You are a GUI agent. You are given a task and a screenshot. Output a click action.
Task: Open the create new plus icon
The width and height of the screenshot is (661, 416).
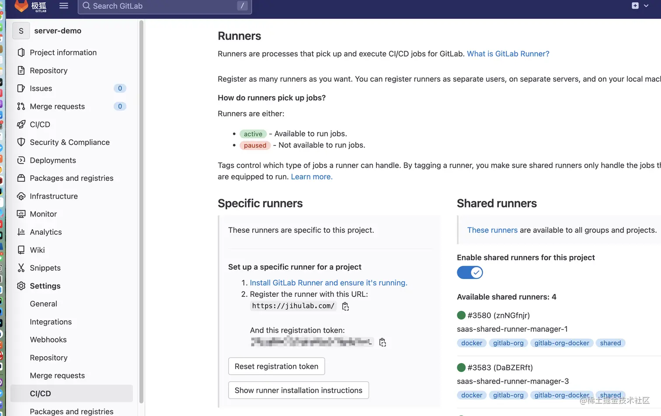point(635,6)
